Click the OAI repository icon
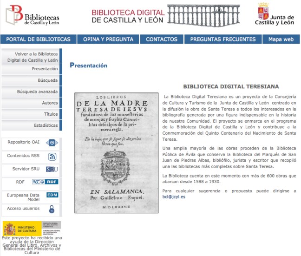 click(52, 143)
